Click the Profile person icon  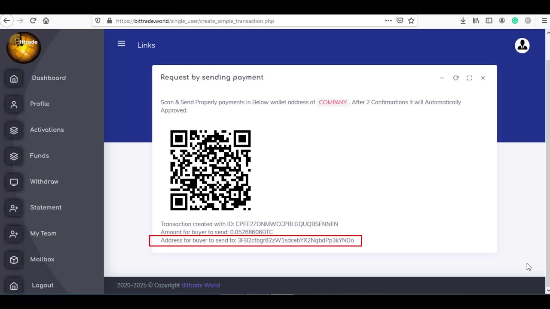[x=14, y=105]
